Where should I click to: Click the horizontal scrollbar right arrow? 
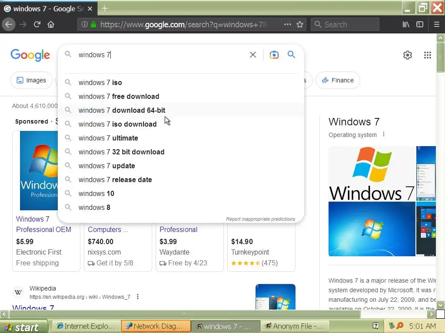(432, 314)
